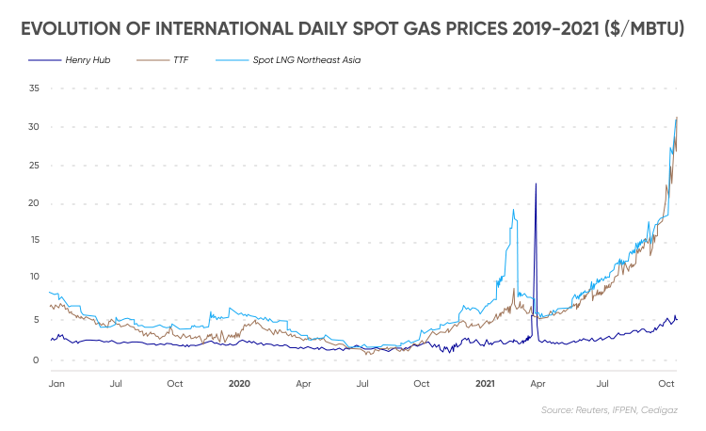Click the 35 y-axis value
Viewport: 706px width, 431px height.
[34, 88]
